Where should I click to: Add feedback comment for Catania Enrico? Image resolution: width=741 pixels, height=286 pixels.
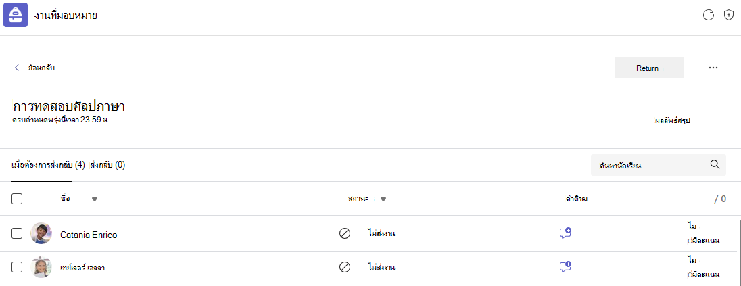point(565,233)
